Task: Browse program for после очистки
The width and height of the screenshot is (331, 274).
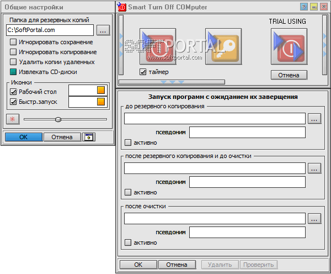Action: [x=314, y=218]
